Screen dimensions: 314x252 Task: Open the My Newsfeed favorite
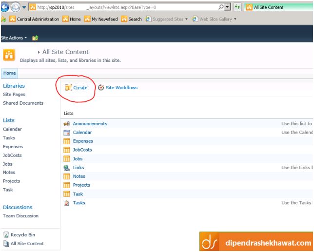tap(101, 19)
